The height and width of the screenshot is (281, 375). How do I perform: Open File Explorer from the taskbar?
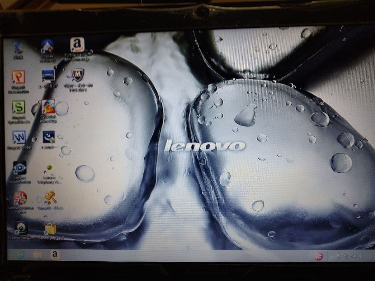tap(37, 255)
